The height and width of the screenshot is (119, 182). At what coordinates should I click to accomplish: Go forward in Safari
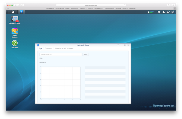18,5
